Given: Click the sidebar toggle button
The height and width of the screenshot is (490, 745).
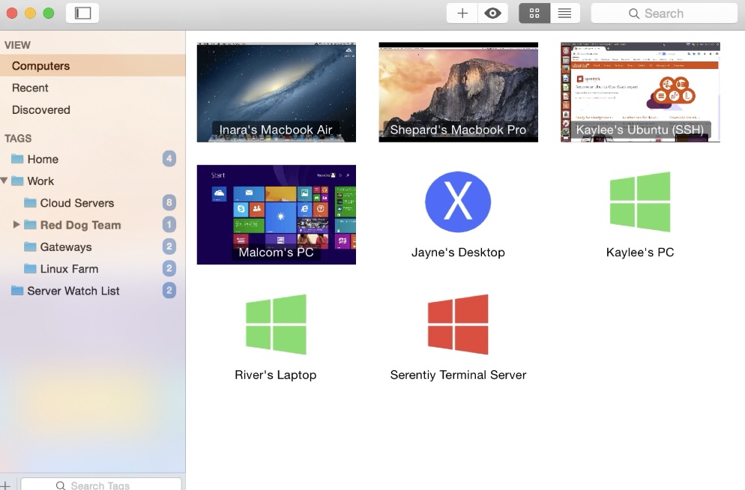Looking at the screenshot, I should 82,13.
